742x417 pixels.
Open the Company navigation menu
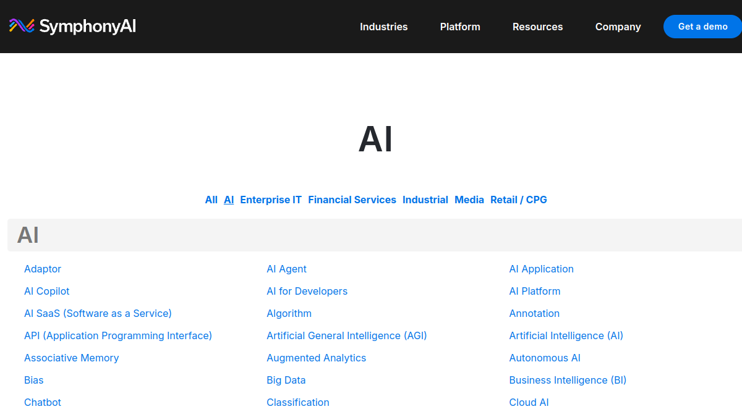point(618,27)
